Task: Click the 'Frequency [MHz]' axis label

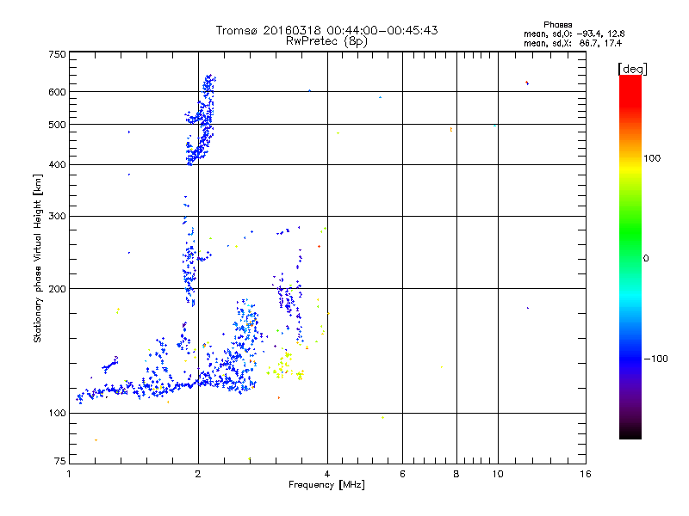Action: pos(326,485)
